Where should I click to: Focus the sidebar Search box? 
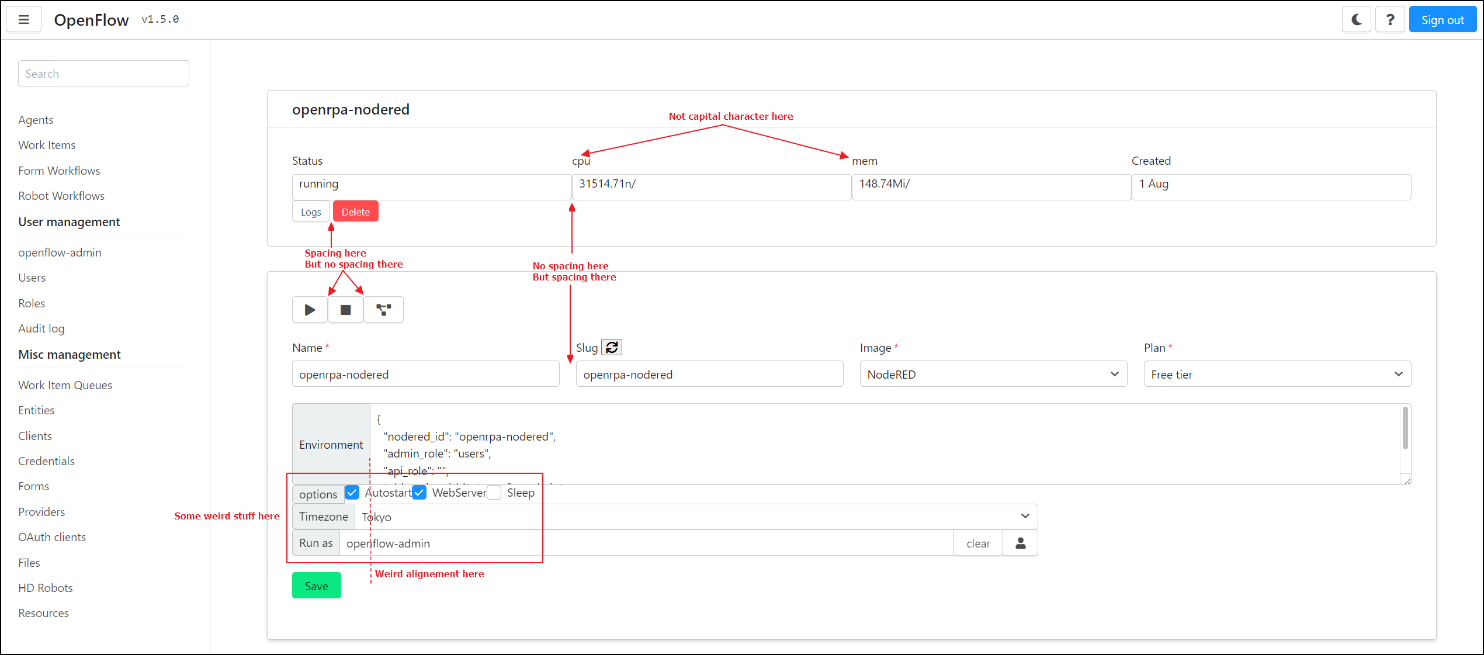pyautogui.click(x=103, y=74)
